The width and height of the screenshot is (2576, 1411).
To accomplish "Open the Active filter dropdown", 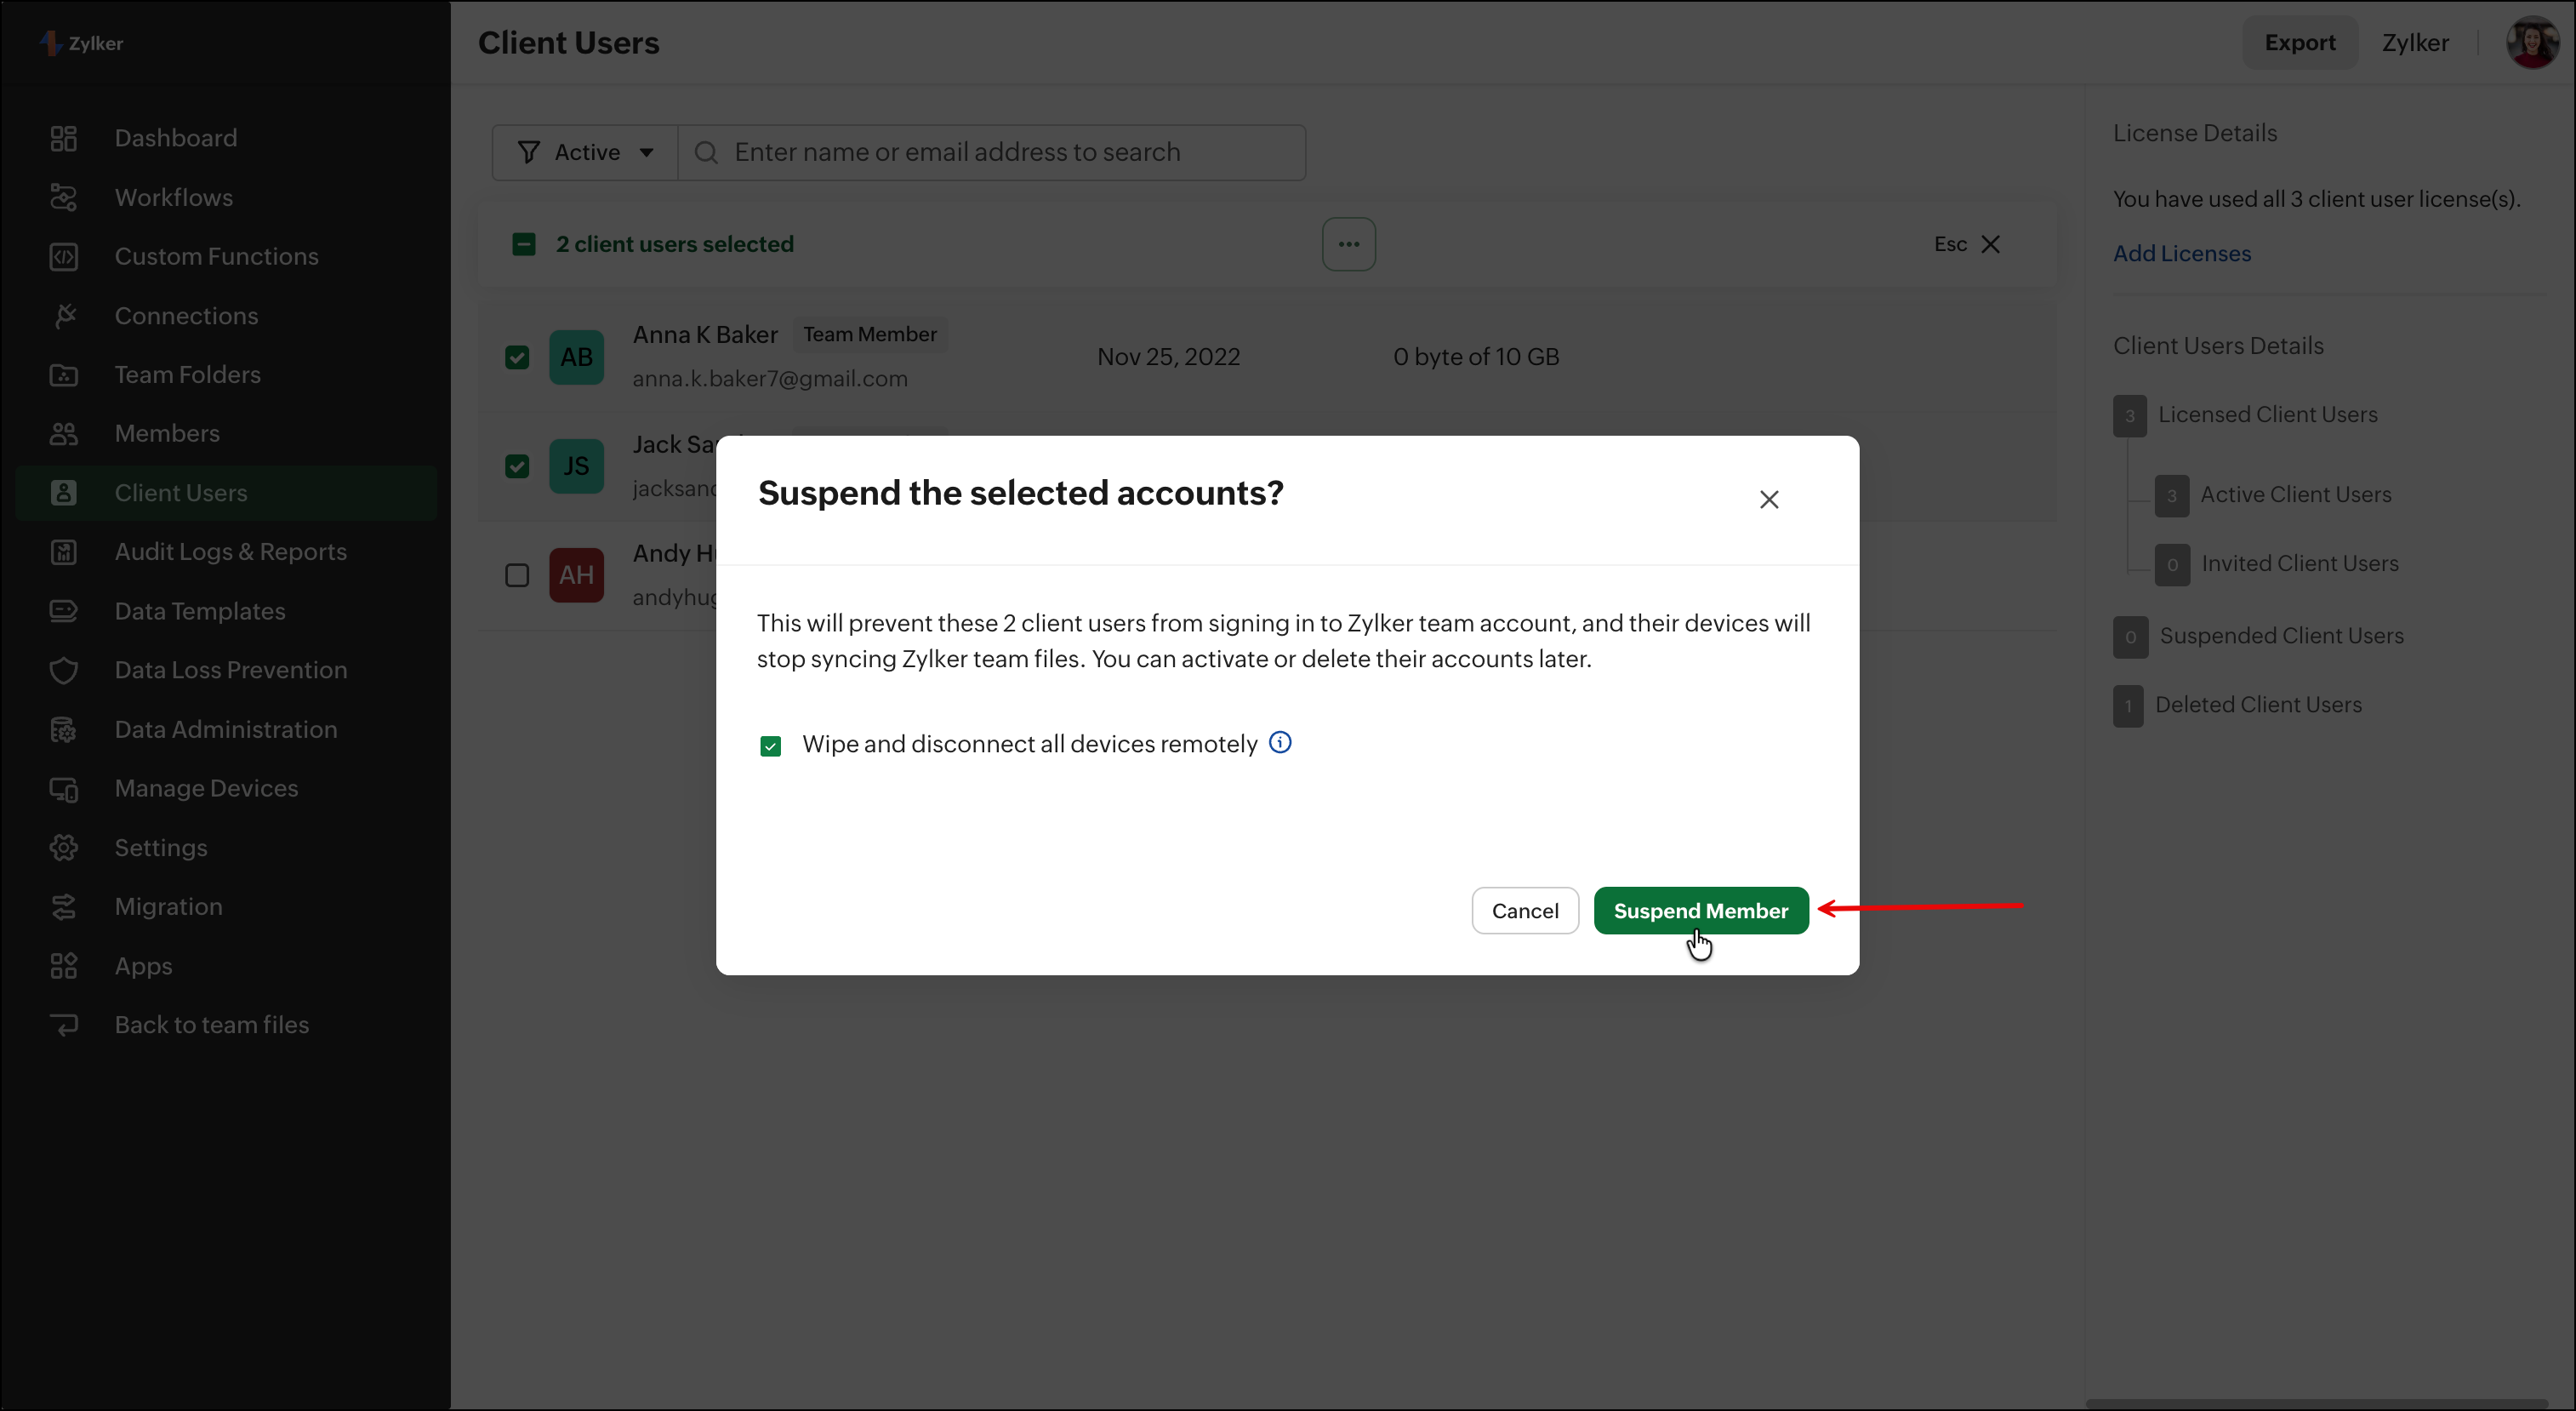I will point(585,152).
